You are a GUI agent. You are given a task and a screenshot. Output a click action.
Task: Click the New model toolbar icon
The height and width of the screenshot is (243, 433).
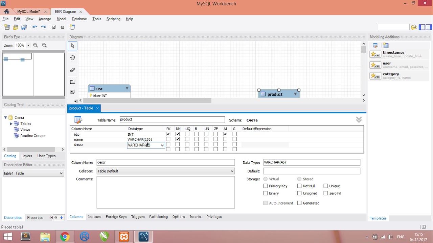click(7, 27)
